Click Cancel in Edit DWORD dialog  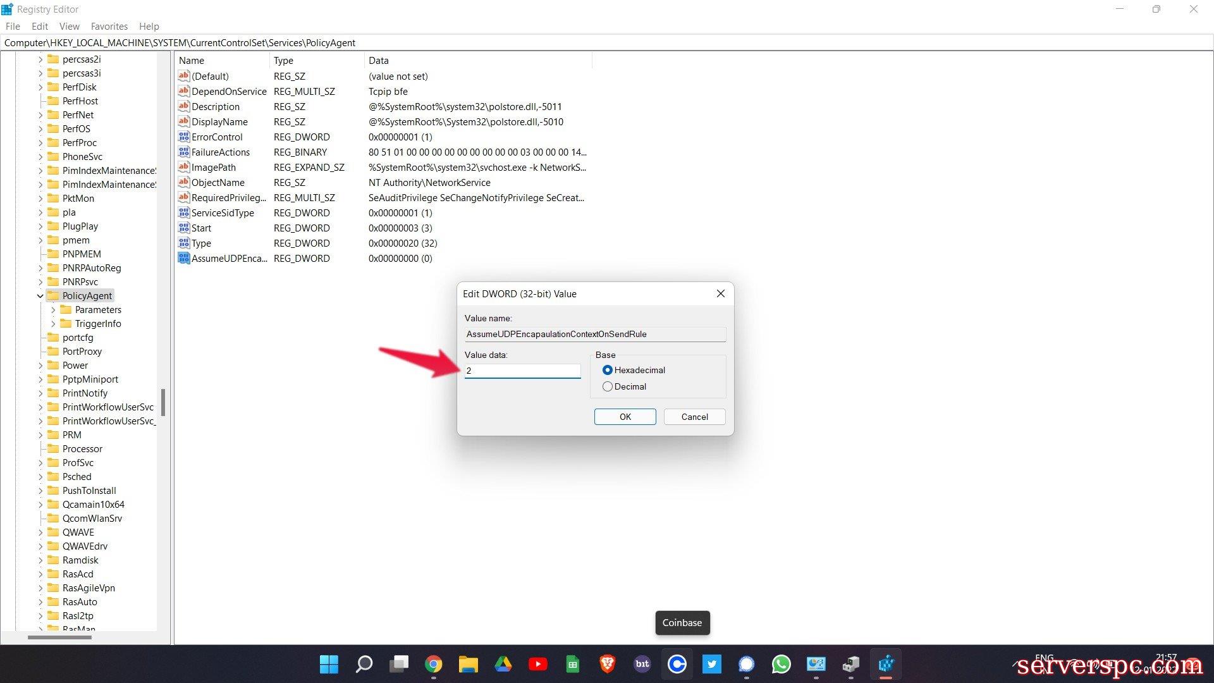click(x=694, y=417)
